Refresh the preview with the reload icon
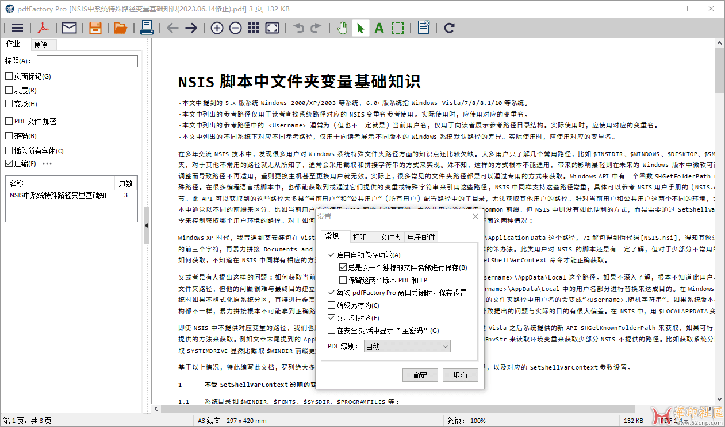 tap(448, 28)
